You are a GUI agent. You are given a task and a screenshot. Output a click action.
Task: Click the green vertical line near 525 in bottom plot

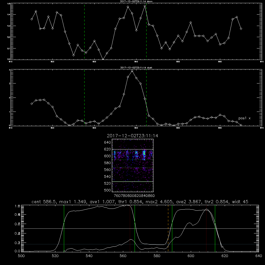[x=64, y=228]
